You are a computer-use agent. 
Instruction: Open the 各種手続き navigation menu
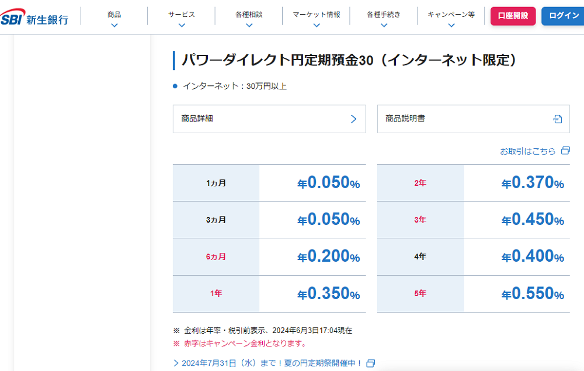(384, 19)
